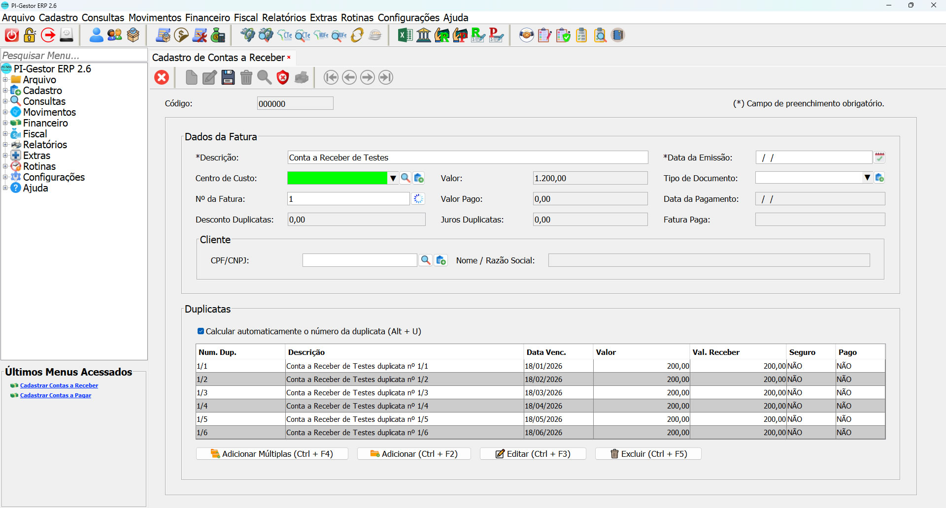Click the trash delete record icon
The width and height of the screenshot is (946, 508).
click(246, 77)
